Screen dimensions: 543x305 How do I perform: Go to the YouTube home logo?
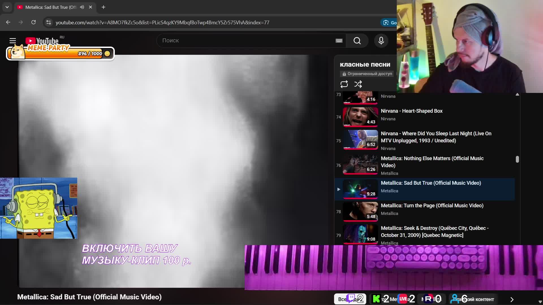[42, 41]
